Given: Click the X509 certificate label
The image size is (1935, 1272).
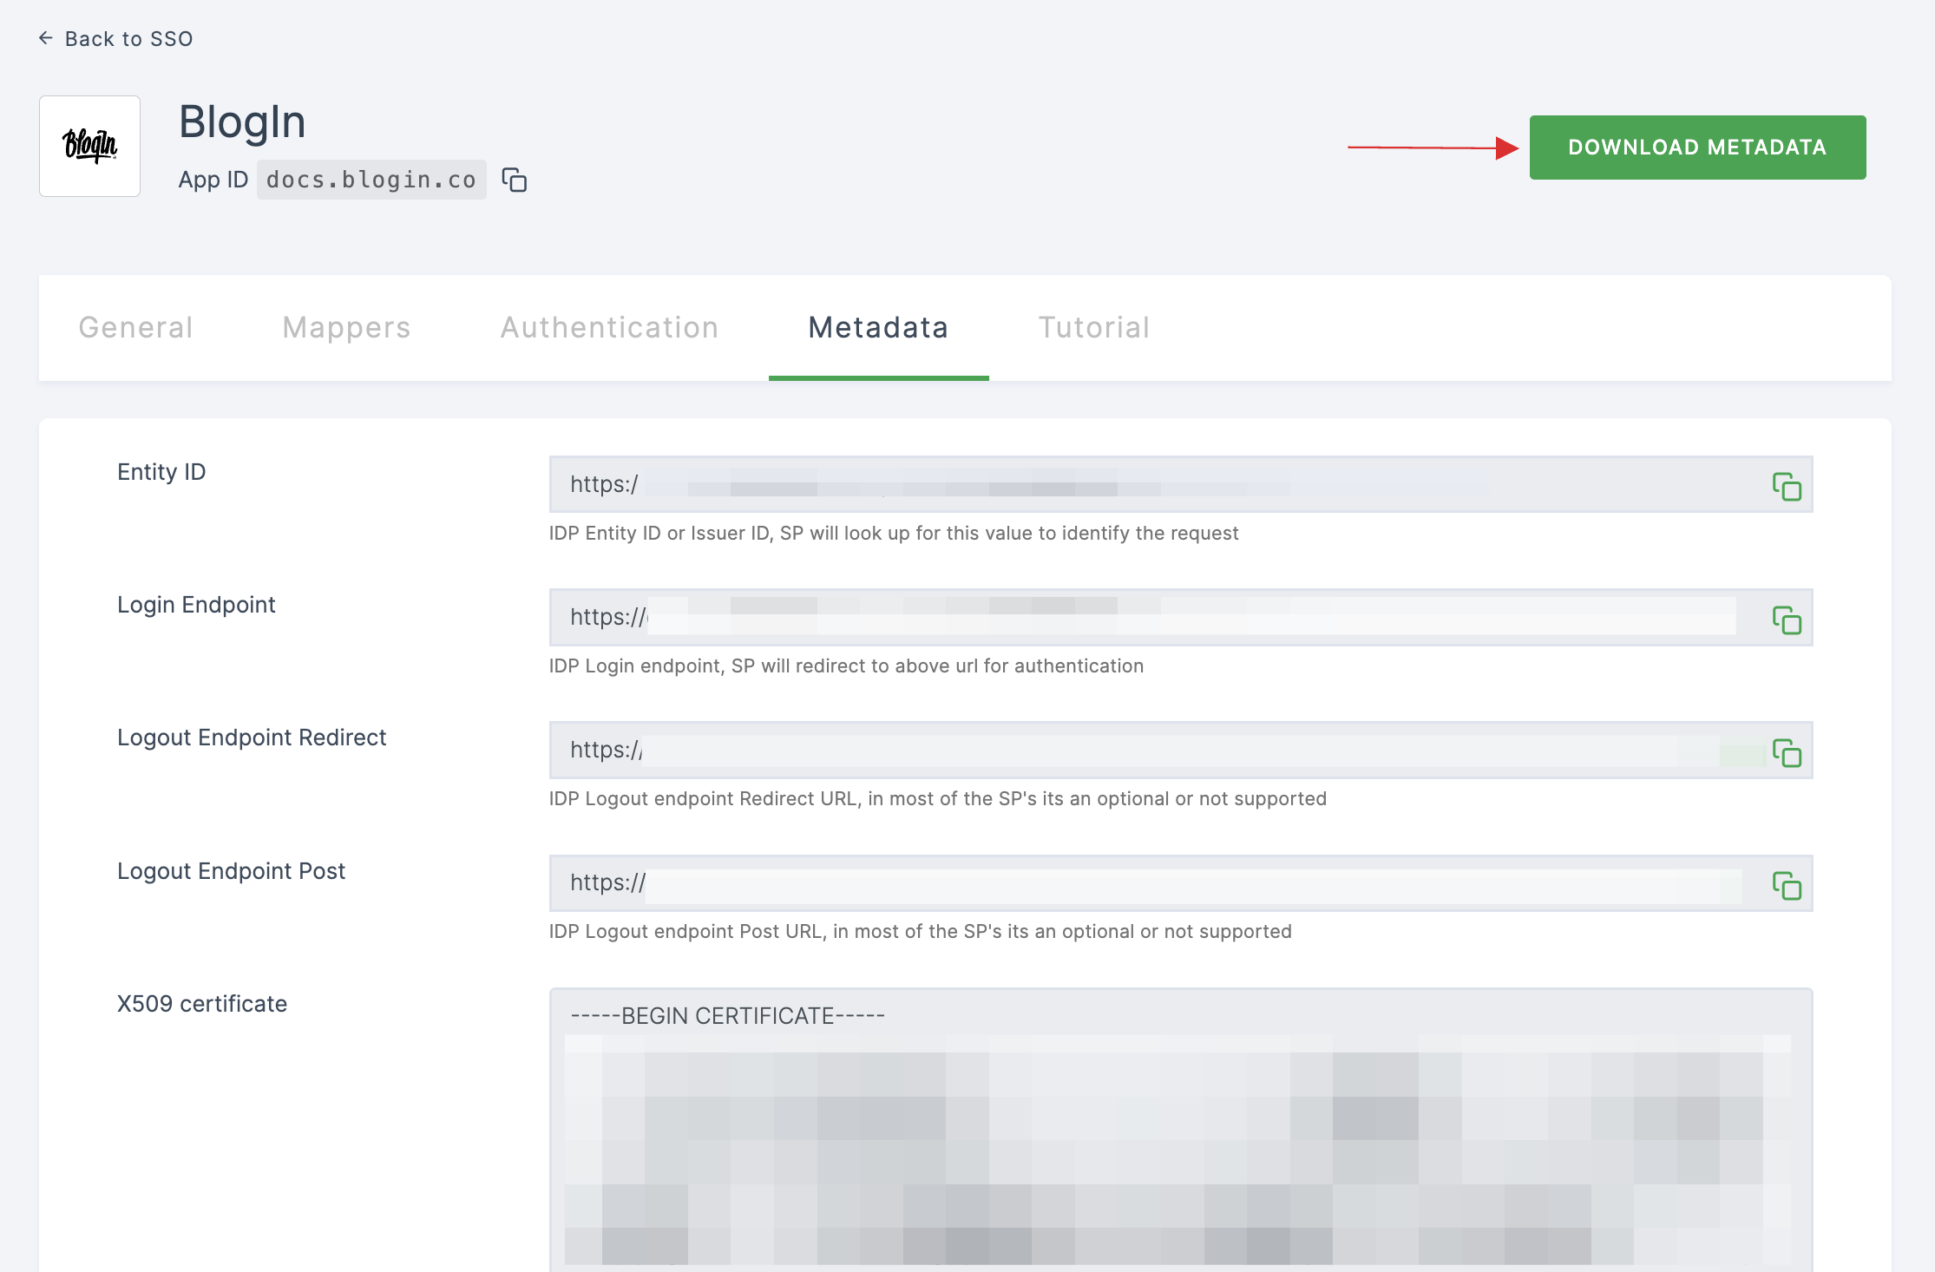Looking at the screenshot, I should point(202,1004).
